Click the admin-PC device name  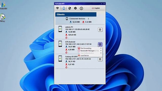69,27
